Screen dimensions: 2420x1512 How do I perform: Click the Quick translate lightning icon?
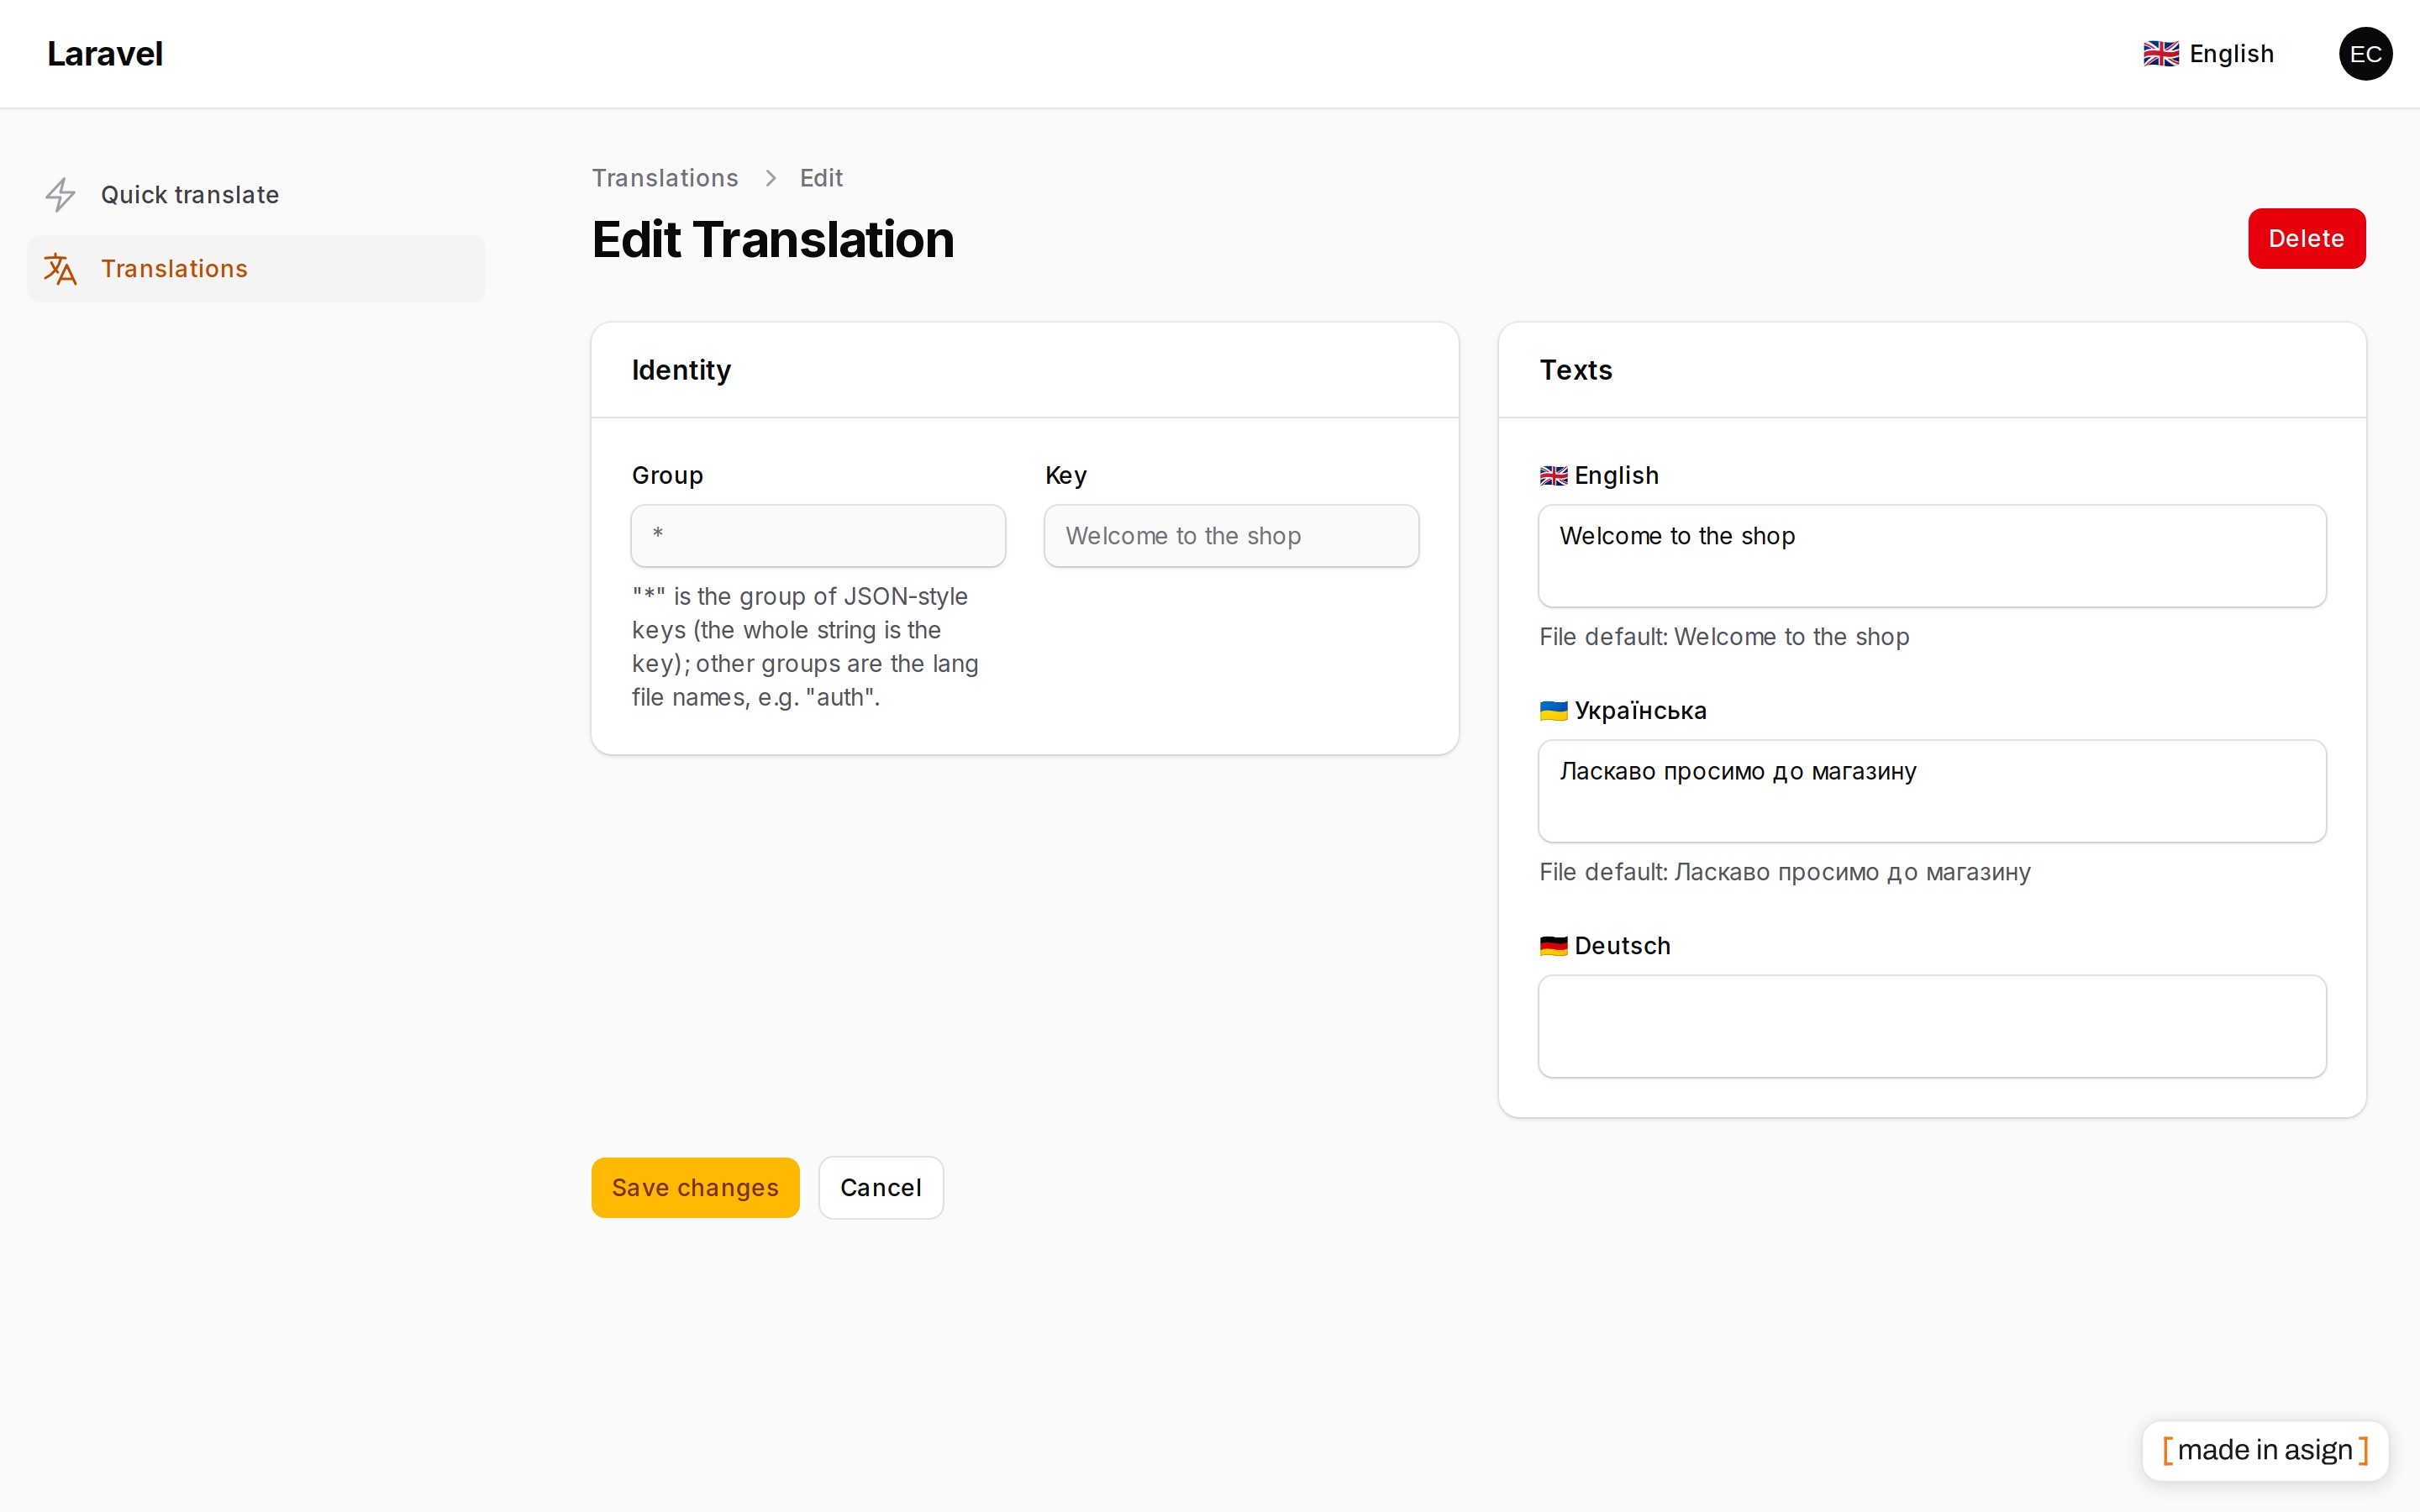tap(61, 195)
